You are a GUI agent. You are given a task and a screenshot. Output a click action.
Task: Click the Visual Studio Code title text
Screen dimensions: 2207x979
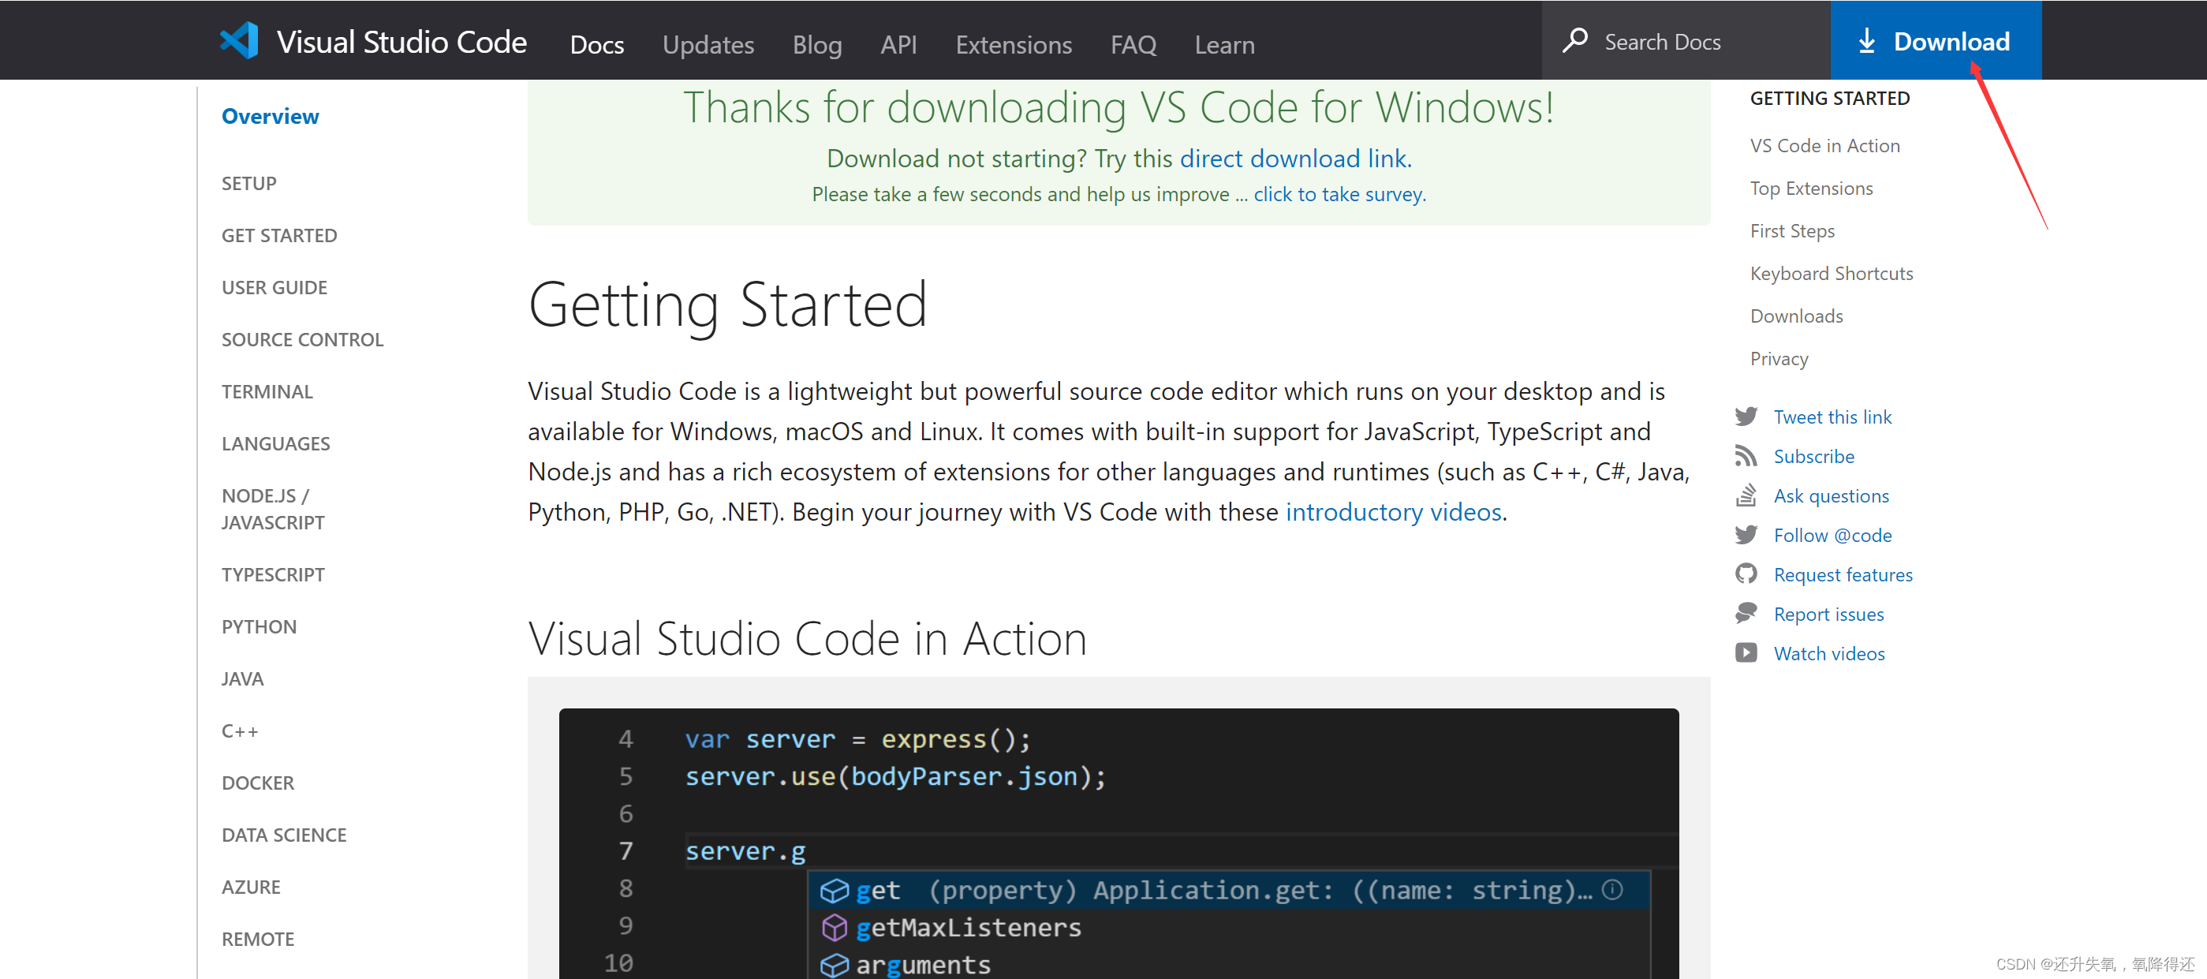click(x=401, y=42)
